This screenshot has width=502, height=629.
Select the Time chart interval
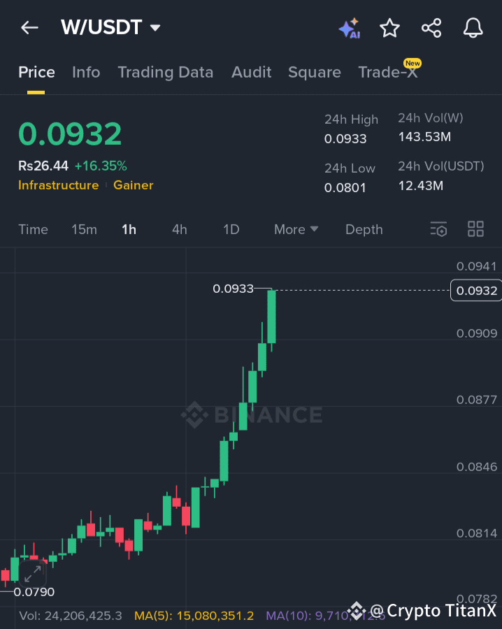point(34,229)
